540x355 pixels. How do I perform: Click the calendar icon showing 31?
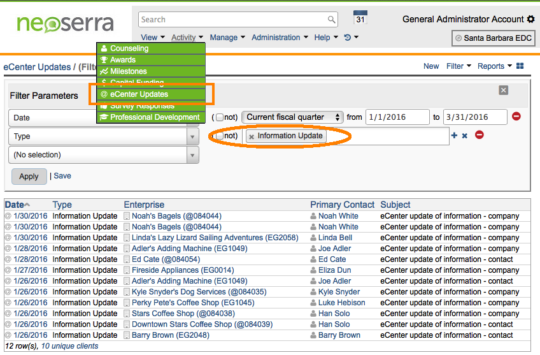coord(360,18)
